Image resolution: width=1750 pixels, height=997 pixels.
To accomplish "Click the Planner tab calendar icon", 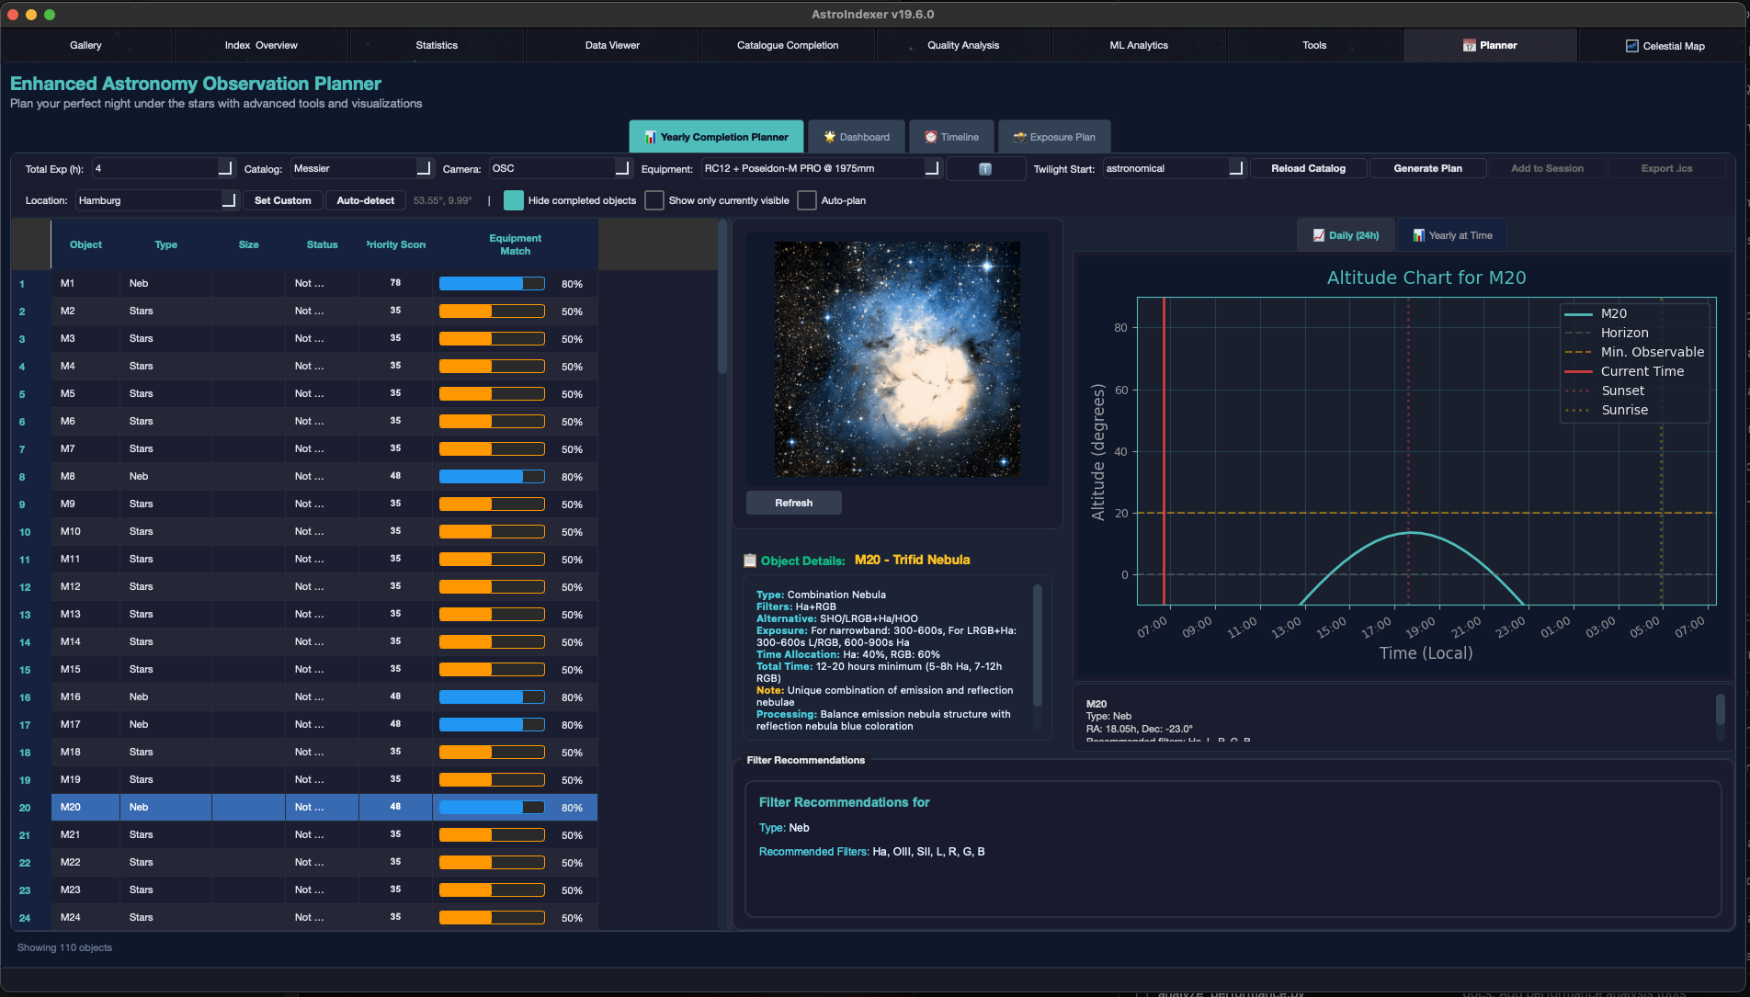I will pos(1469,46).
